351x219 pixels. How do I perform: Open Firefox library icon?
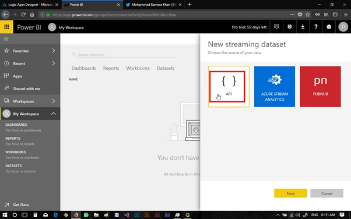[x=327, y=15]
